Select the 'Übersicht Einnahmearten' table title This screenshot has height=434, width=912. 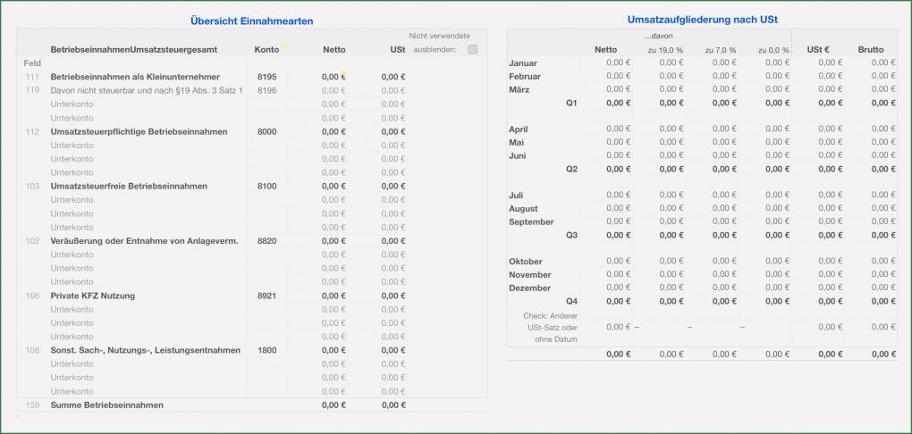coord(251,21)
